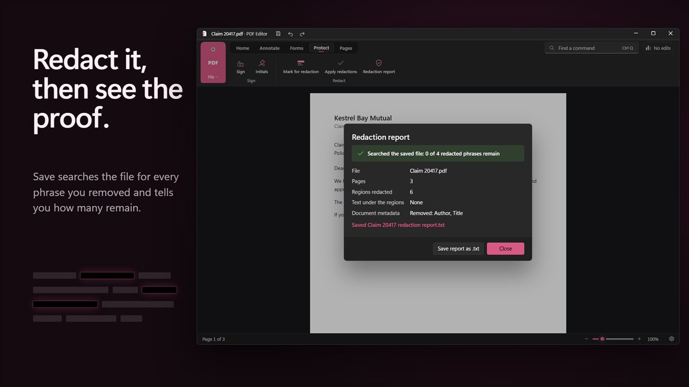Open saved Claim 20417 redaction report.txt link
689x387 pixels.
[x=398, y=225]
